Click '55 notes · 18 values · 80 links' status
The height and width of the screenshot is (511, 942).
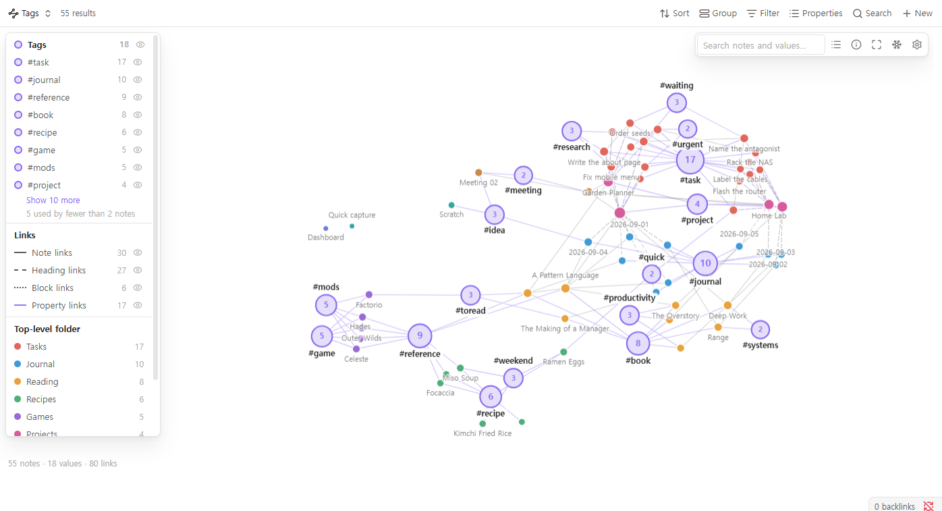63,464
